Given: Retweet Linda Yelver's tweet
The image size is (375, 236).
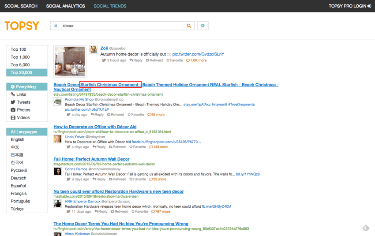Looking at the screenshot, I should (x=117, y=147).
